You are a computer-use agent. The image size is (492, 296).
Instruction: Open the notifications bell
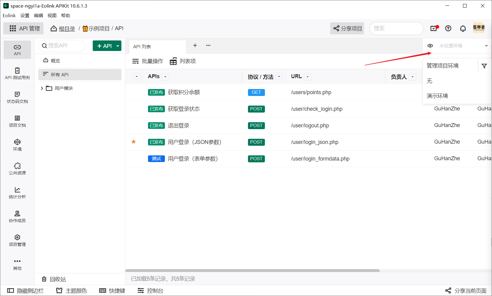click(x=463, y=28)
